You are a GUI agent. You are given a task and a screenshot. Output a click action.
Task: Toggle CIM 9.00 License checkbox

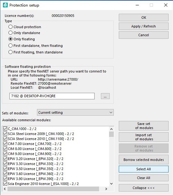tap(5, 154)
